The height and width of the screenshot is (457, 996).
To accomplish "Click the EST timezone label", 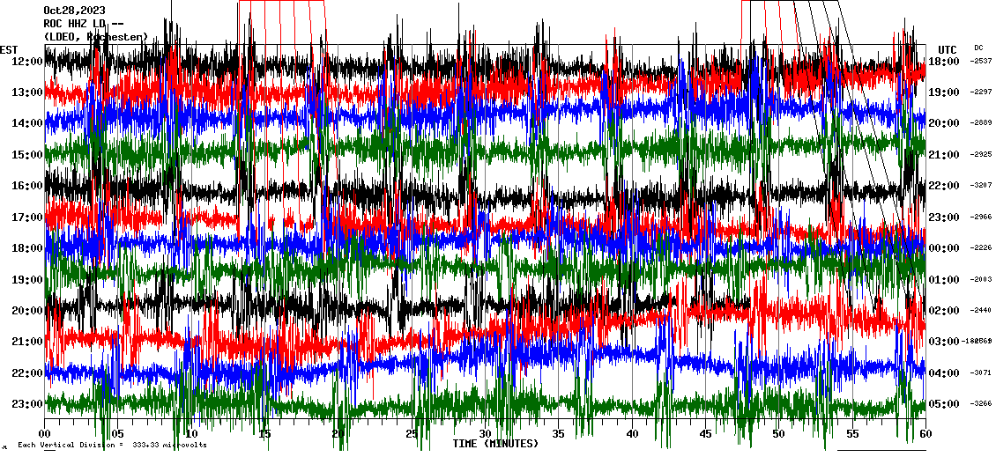I will coord(10,49).
